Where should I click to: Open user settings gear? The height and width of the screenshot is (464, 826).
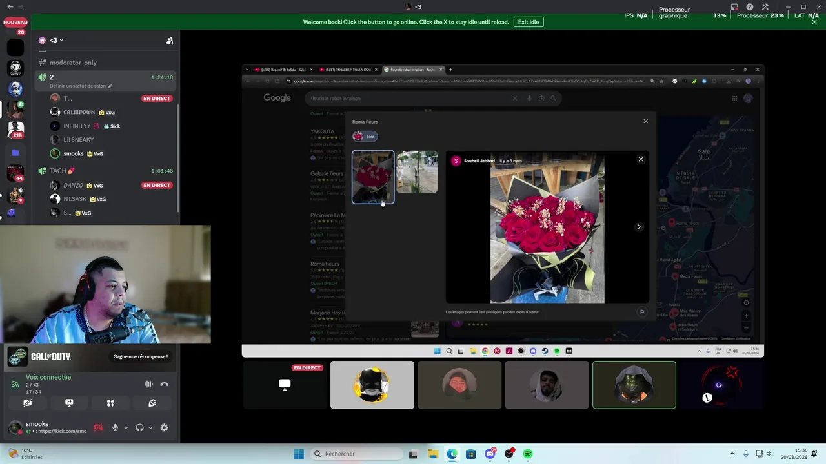tap(164, 427)
